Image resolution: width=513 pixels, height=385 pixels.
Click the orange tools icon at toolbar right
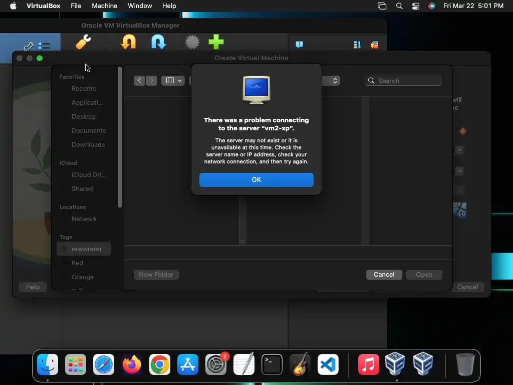pos(375,45)
